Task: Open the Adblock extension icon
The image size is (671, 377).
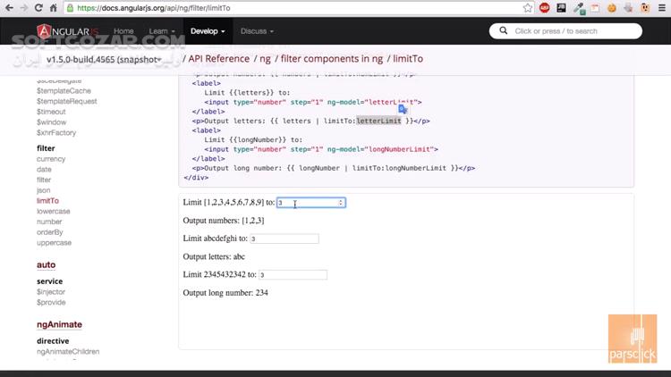Action: pyautogui.click(x=544, y=8)
